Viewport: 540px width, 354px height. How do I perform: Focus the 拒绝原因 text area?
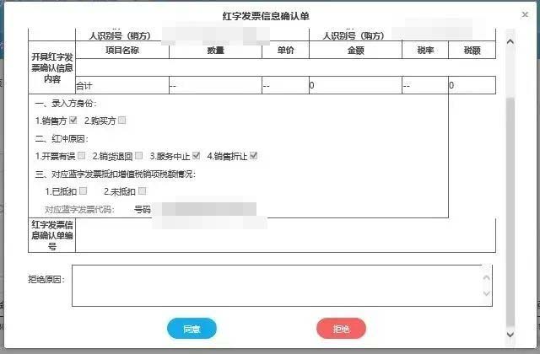tap(282, 286)
